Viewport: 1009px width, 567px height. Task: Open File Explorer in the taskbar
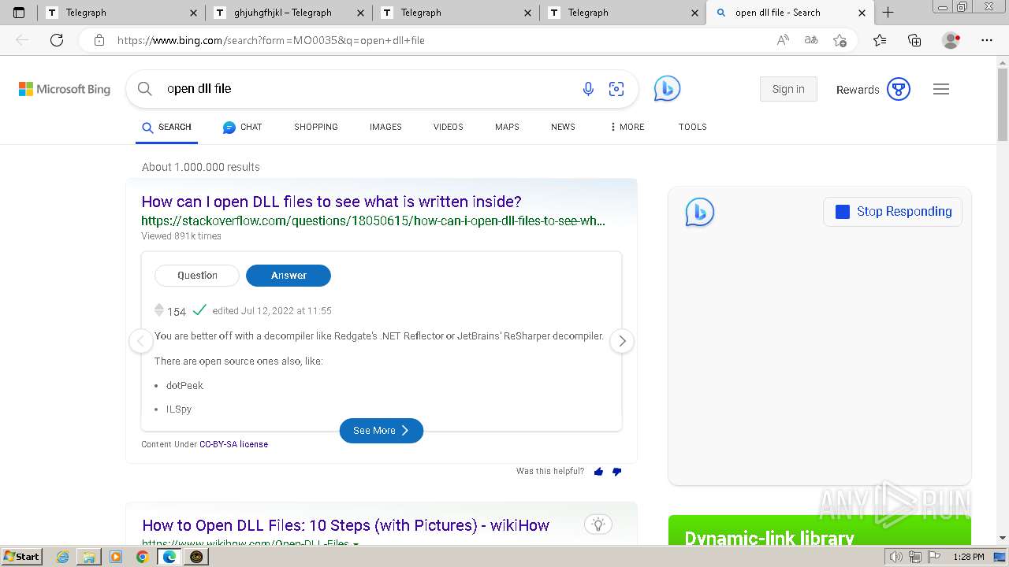coord(88,557)
